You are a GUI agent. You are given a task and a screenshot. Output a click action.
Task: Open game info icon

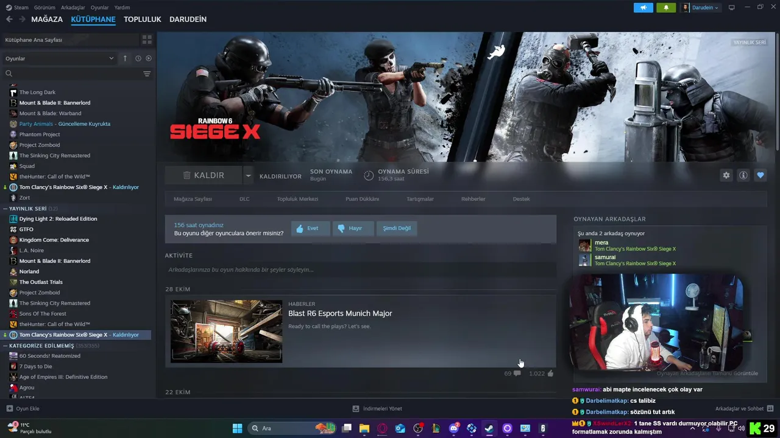tap(743, 175)
